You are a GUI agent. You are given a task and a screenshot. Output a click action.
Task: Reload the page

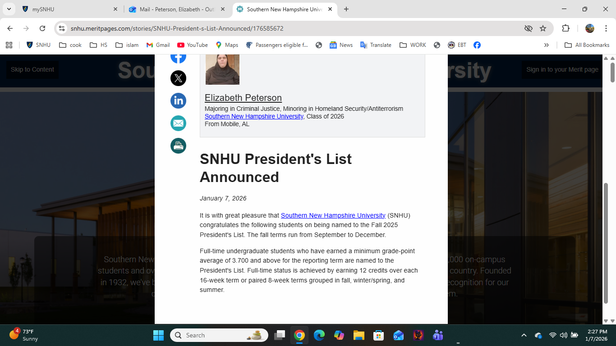(42, 28)
